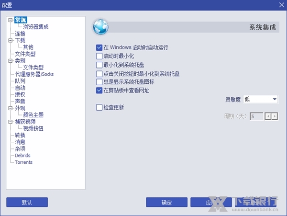This screenshot has height=216, width=287.
Task: Increase 周期 days with right arrow
Action: 275,116
